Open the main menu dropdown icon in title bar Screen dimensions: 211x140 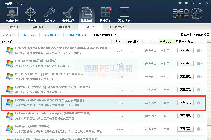[193, 3]
